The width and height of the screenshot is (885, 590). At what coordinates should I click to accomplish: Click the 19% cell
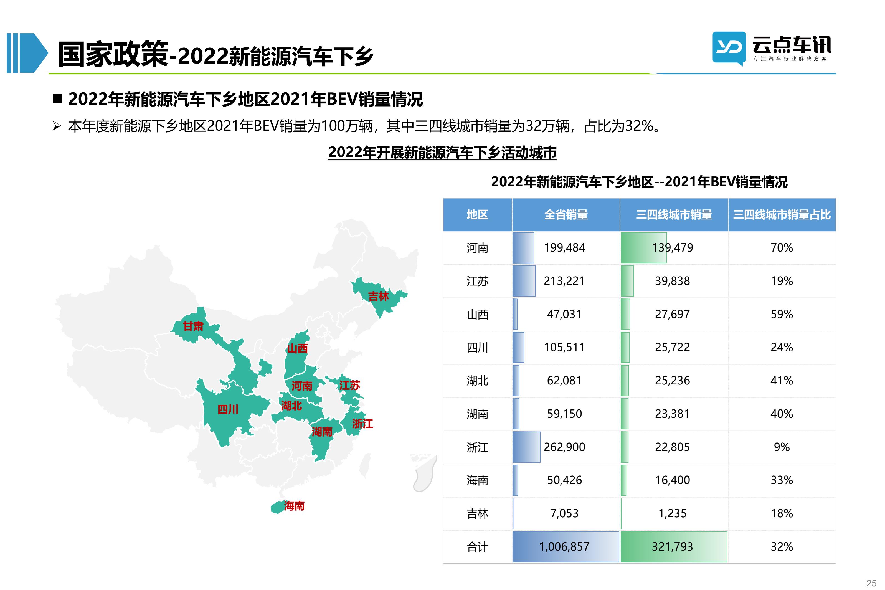click(782, 281)
